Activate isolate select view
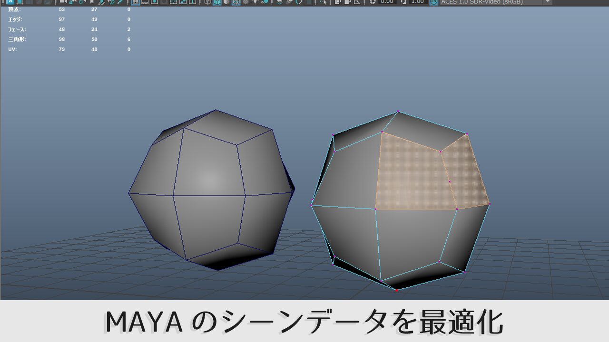609x342 pixels. coord(324,3)
